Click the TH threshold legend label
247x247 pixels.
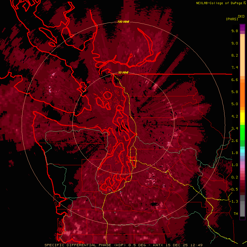[236, 214]
